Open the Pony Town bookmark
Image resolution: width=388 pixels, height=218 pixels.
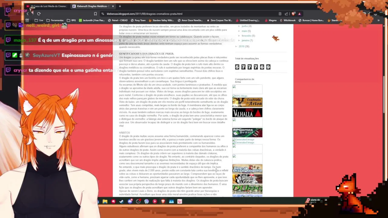tap(138, 20)
